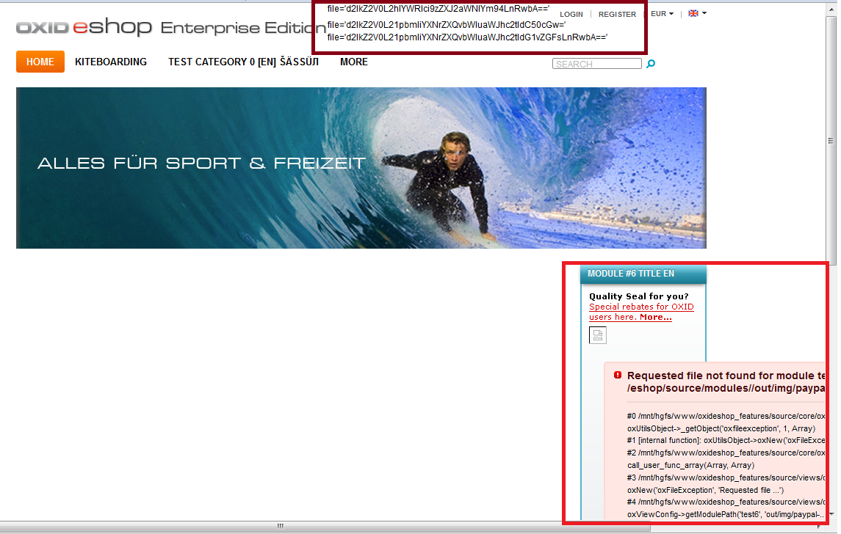Click the LOGIN link
The height and width of the screenshot is (534, 841).
tap(571, 14)
